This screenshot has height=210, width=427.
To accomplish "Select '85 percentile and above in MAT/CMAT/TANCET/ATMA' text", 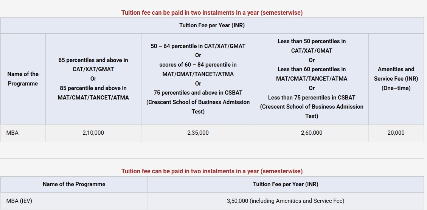I will [x=93, y=93].
